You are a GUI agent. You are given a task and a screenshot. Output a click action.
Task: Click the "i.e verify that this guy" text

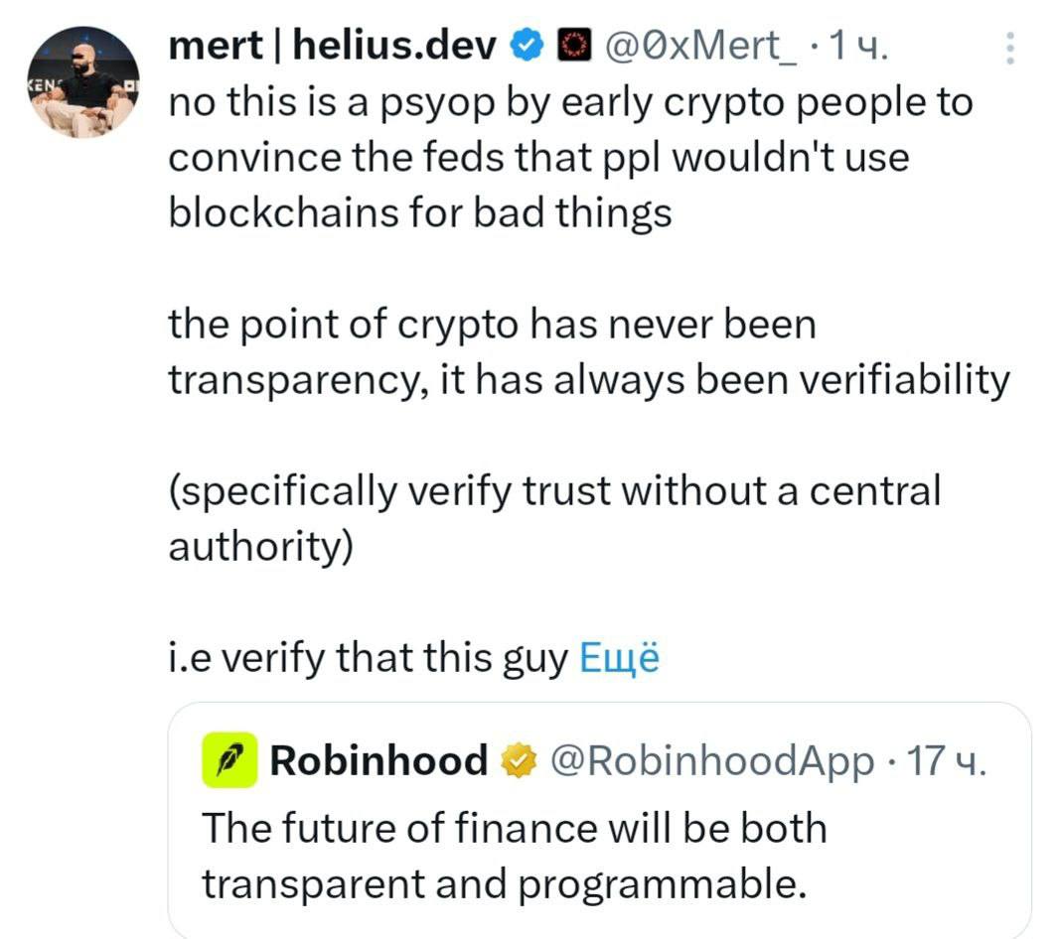pyautogui.click(x=368, y=657)
